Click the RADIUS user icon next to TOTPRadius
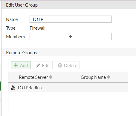136x116 pixels. pyautogui.click(x=13, y=88)
